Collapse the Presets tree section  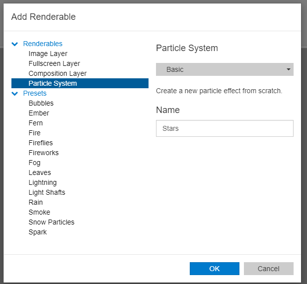point(15,94)
